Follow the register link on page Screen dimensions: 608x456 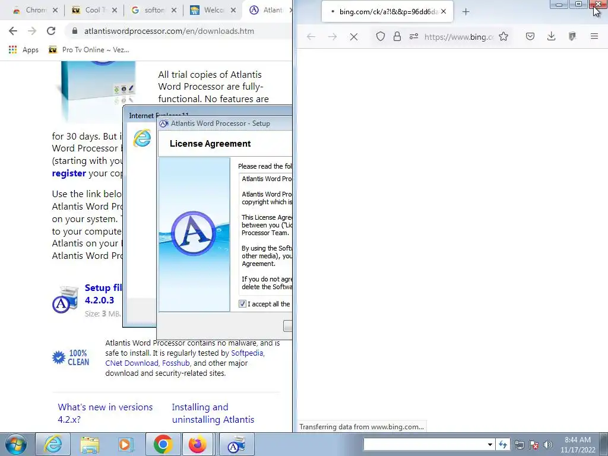click(69, 173)
